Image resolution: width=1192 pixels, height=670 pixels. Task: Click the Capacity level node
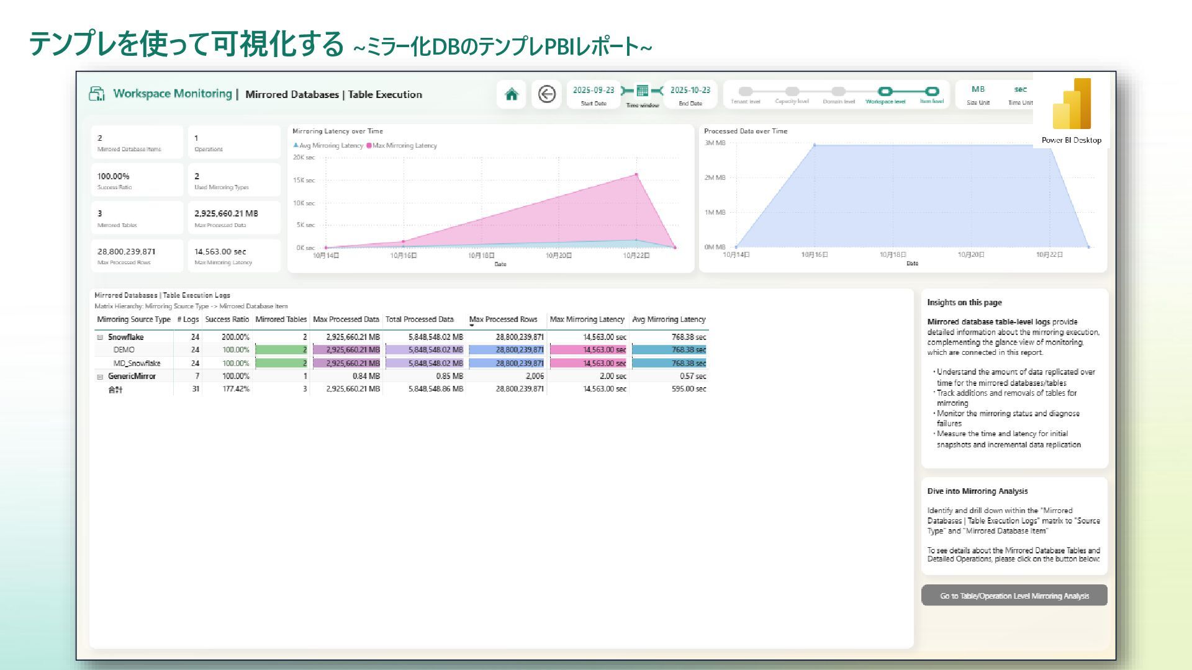click(792, 91)
